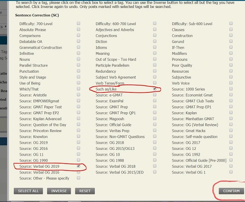Select the Redundancy checkbox
This screenshot has width=245, height=202.
[155, 71]
